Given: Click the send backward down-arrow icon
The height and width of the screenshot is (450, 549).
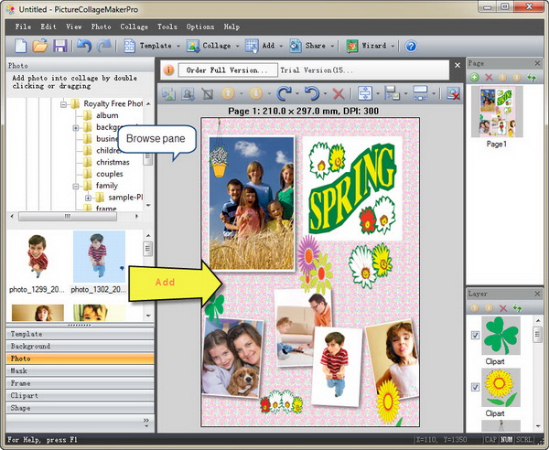Looking at the screenshot, I should click(x=256, y=94).
